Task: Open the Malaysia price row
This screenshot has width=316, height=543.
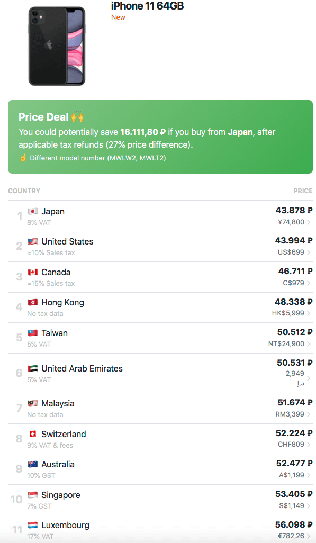Action: (x=160, y=408)
